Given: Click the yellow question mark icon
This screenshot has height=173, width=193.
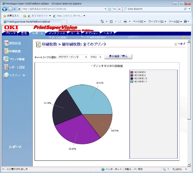Looking at the screenshot, I should coord(184,37).
